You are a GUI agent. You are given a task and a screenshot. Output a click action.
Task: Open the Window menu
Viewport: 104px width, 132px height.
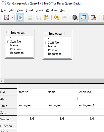coord(51,10)
